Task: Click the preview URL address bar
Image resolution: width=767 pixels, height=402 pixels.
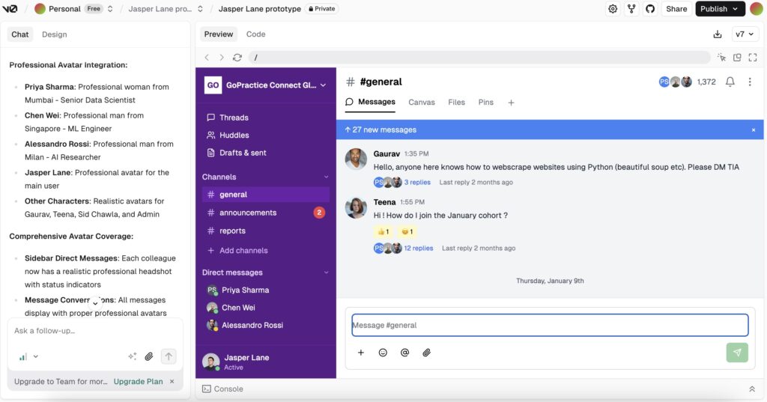Action: click(x=479, y=57)
